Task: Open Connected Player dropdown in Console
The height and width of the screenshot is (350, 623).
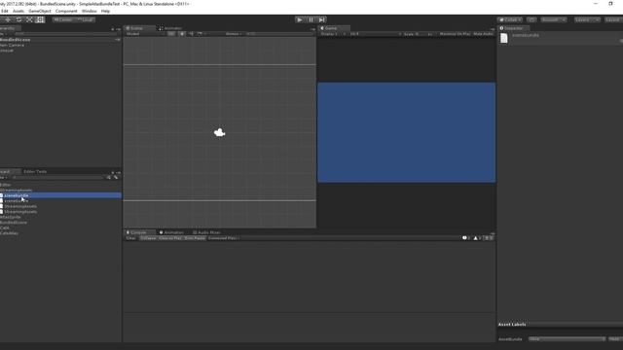Action: click(224, 238)
